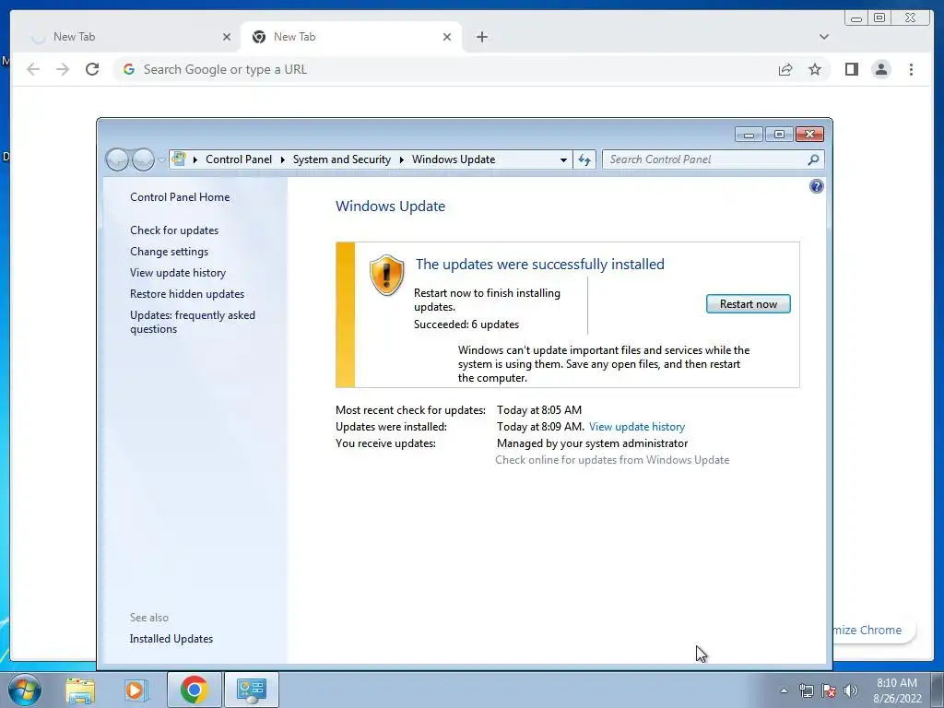944x708 pixels.
Task: Click the Restart now button
Action: point(748,304)
